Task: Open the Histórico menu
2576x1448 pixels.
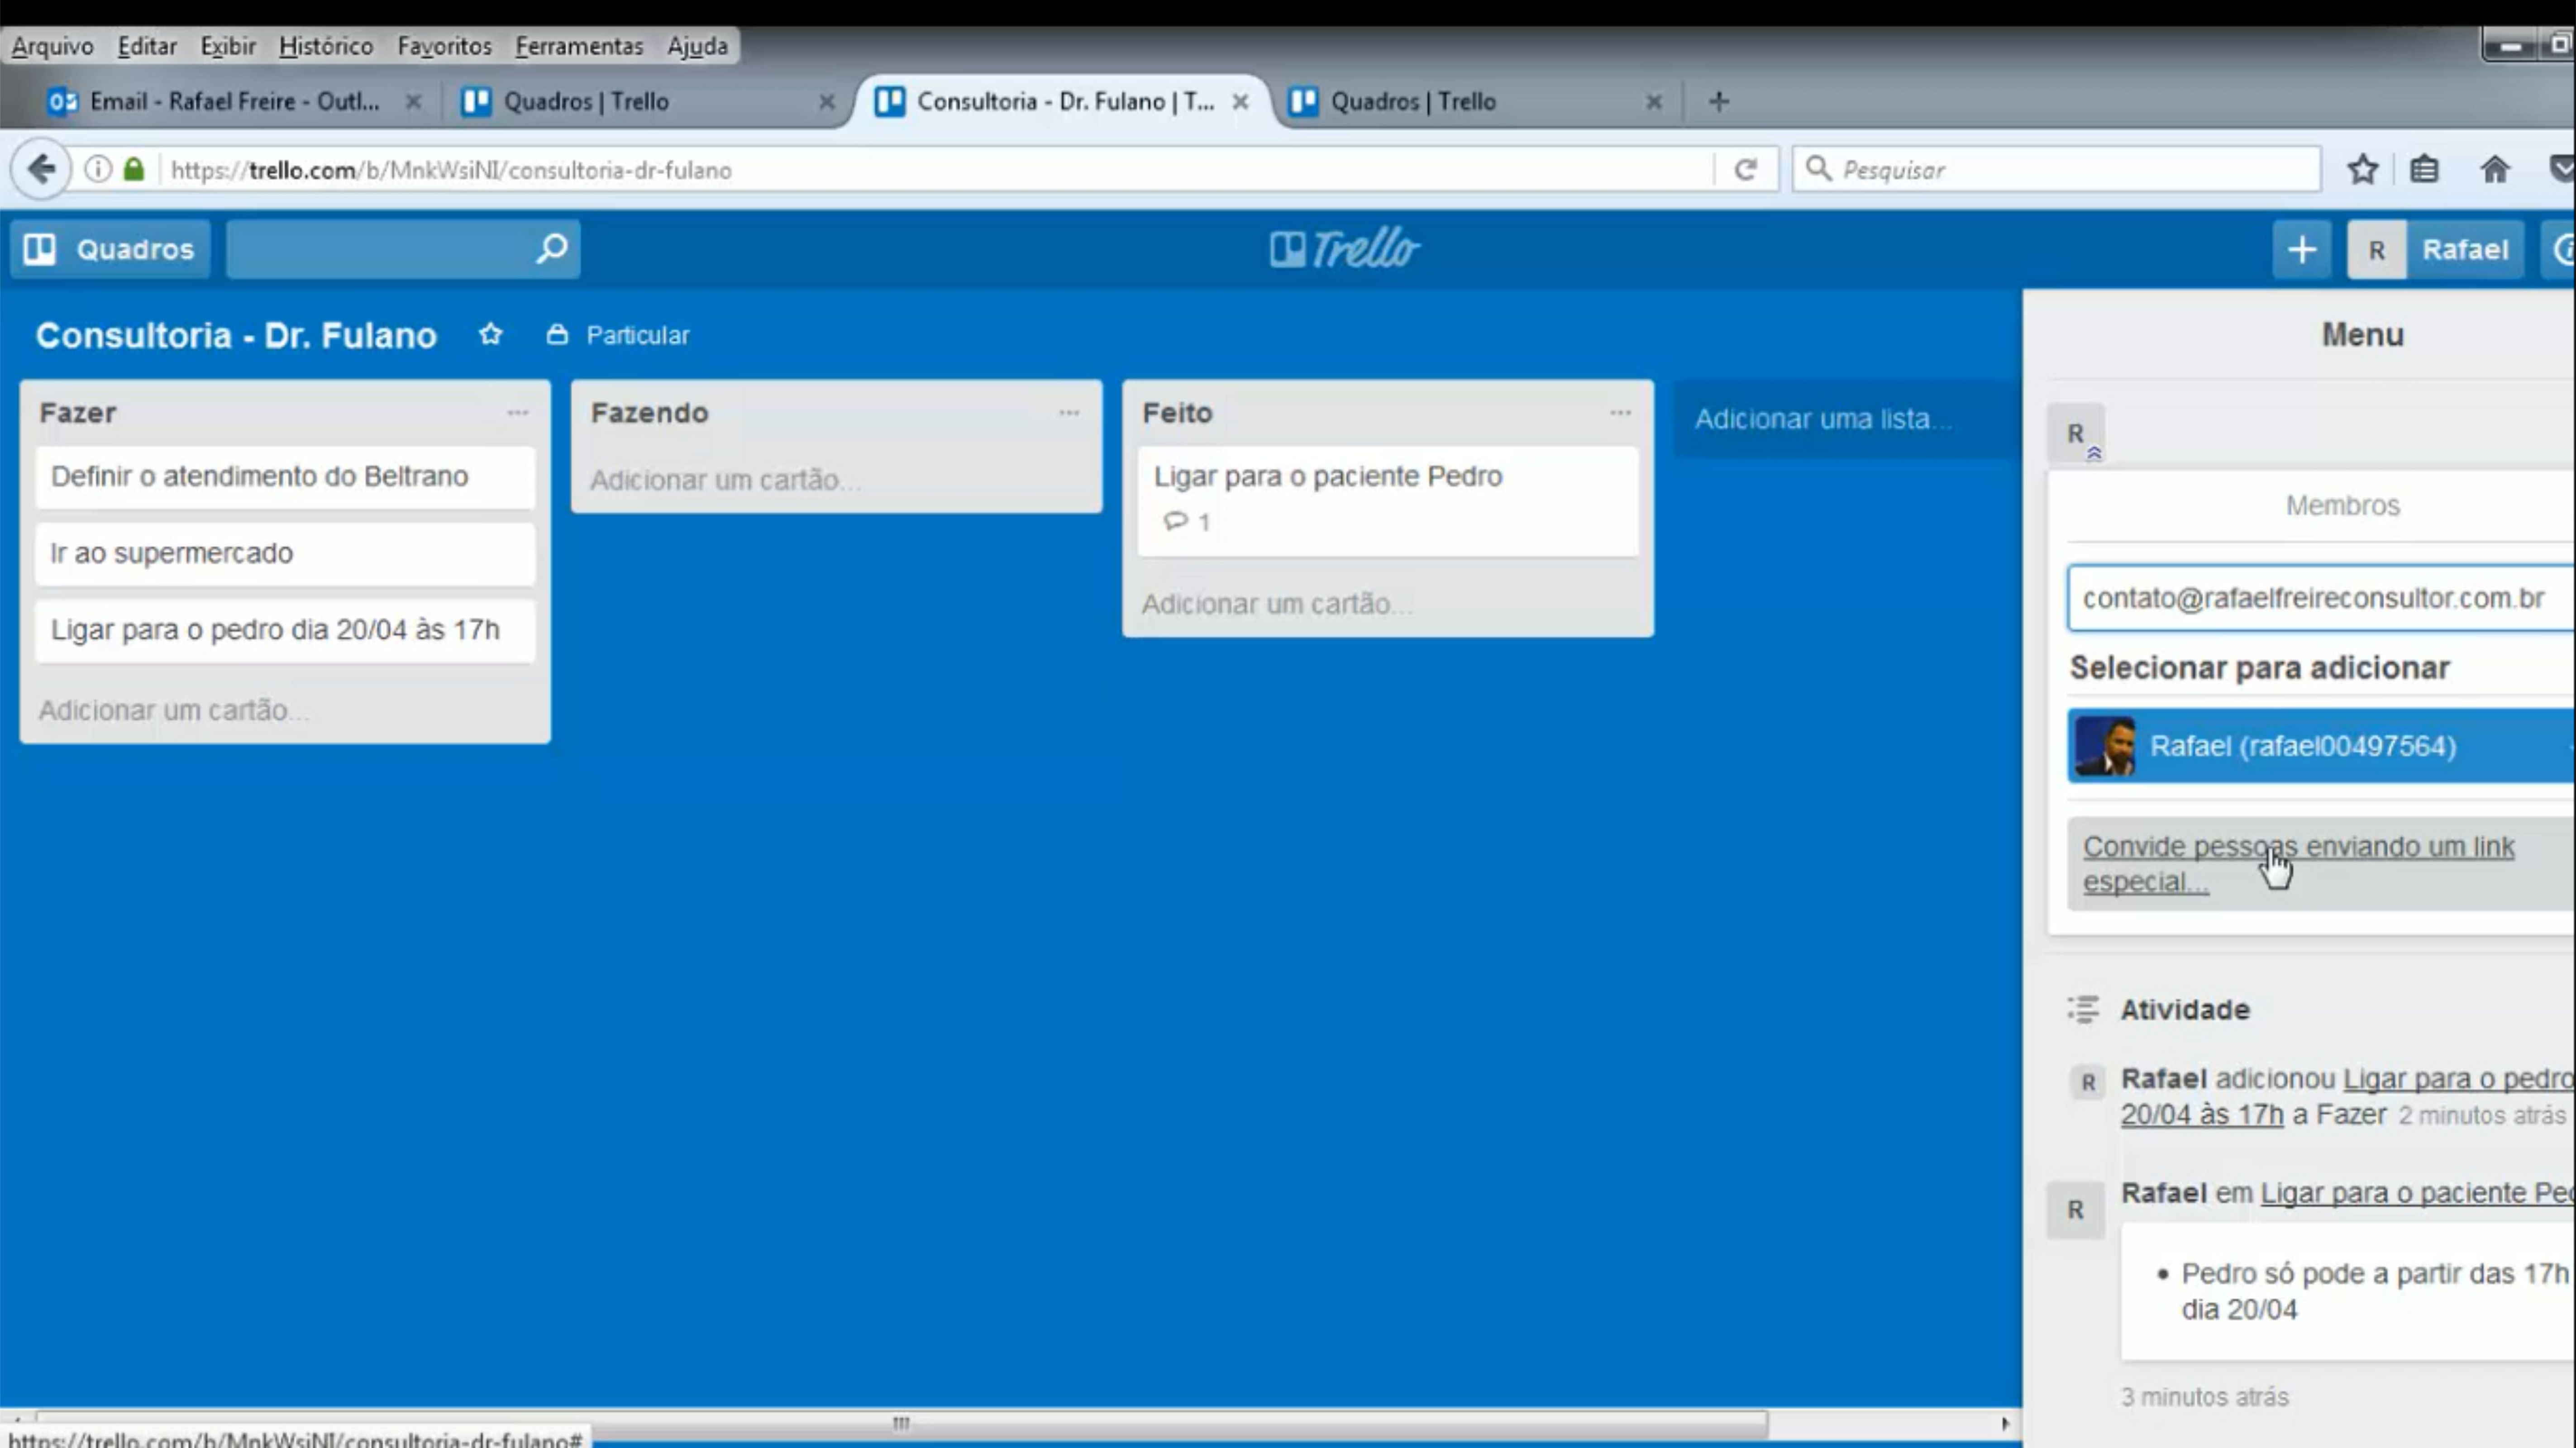Action: pyautogui.click(x=326, y=46)
